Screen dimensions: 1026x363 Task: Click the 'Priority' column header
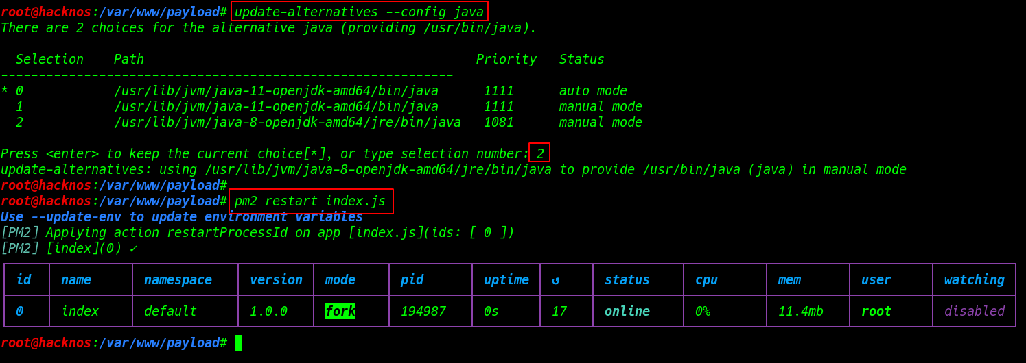click(x=506, y=60)
